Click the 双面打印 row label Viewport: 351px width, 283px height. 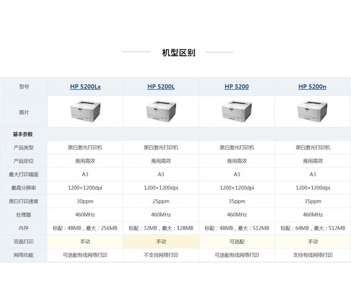pyautogui.click(x=24, y=242)
